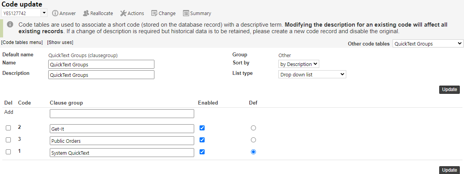Select the Public Orders default radio
This screenshot has width=464, height=174.
(x=253, y=140)
